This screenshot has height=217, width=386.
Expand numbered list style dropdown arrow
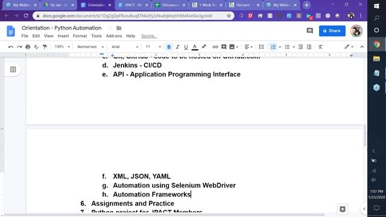click(280, 47)
